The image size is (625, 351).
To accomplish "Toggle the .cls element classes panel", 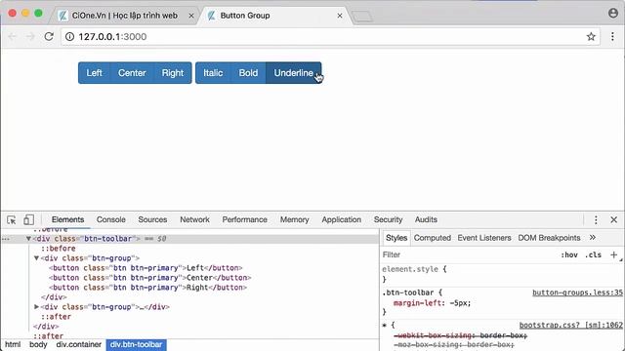I will tap(593, 255).
